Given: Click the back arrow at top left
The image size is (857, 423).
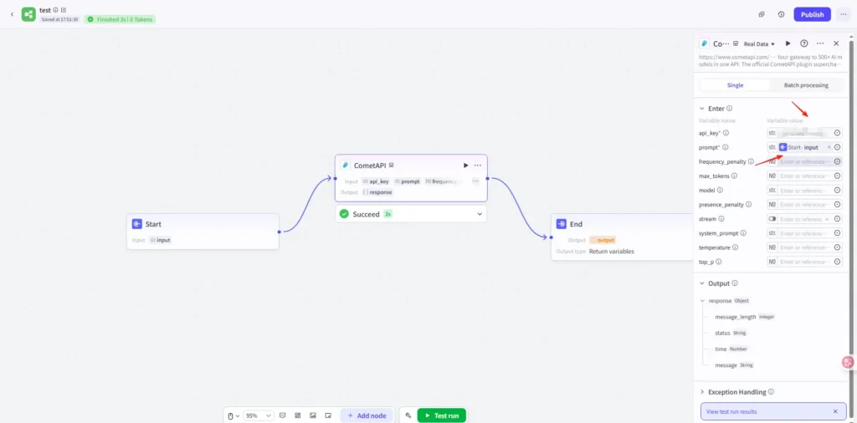Looking at the screenshot, I should 12,14.
